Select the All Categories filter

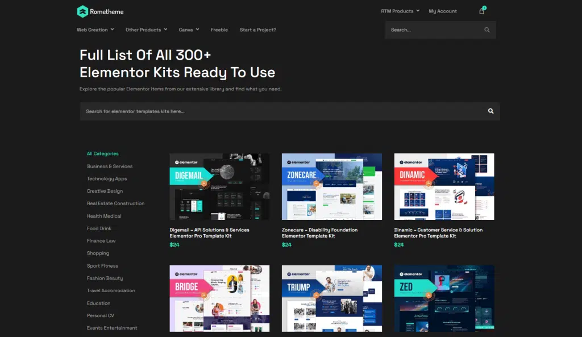(x=103, y=153)
